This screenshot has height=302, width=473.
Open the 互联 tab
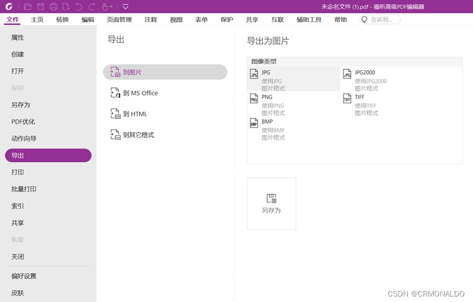click(278, 20)
